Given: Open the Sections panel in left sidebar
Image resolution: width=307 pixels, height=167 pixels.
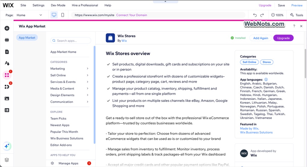Looking at the screenshot, I should click(x=7, y=40).
